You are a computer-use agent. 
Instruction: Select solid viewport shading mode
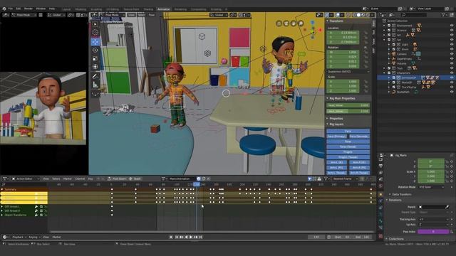(x=358, y=15)
